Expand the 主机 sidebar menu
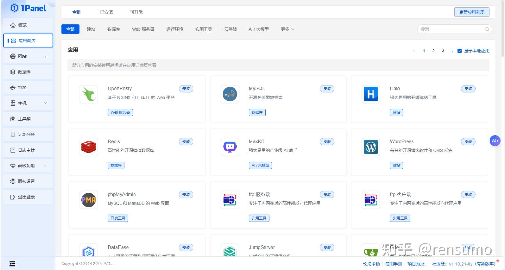 click(28, 103)
